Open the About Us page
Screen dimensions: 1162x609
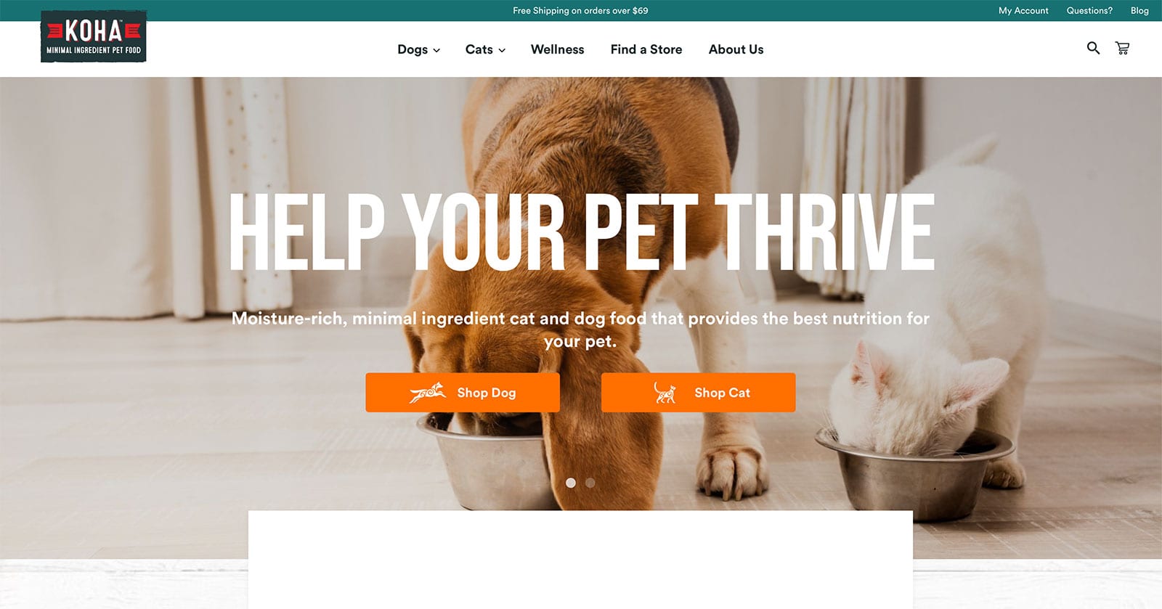click(x=736, y=49)
